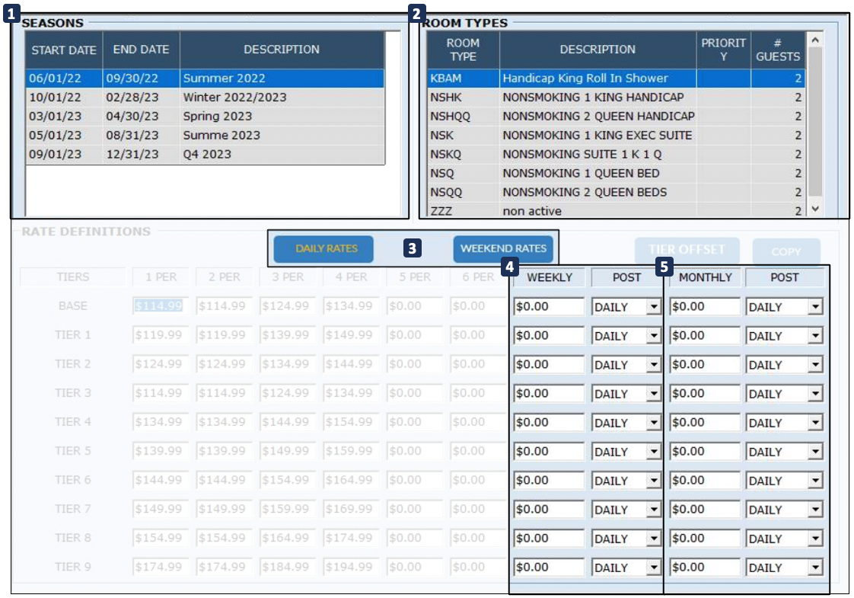Click the BASE weekly rate field
This screenshot has height=598, width=854.
click(549, 307)
